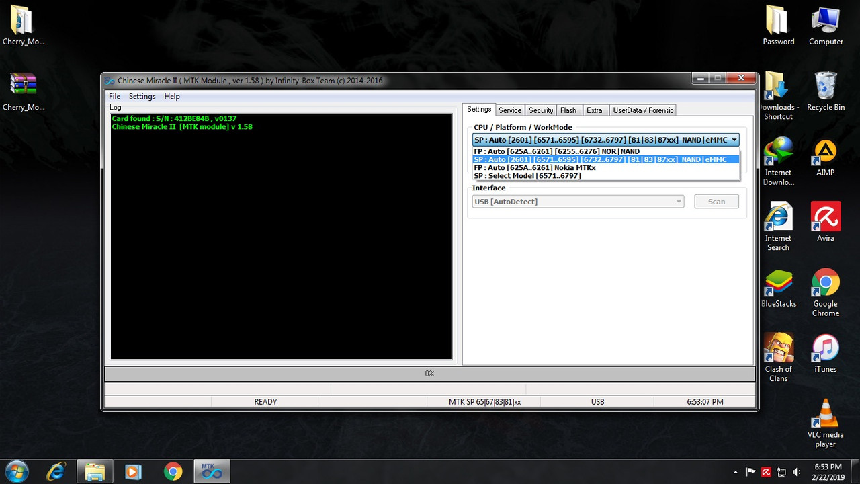The width and height of the screenshot is (860, 484).
Task: Click the 6:53:07 PM status time
Action: (705, 401)
